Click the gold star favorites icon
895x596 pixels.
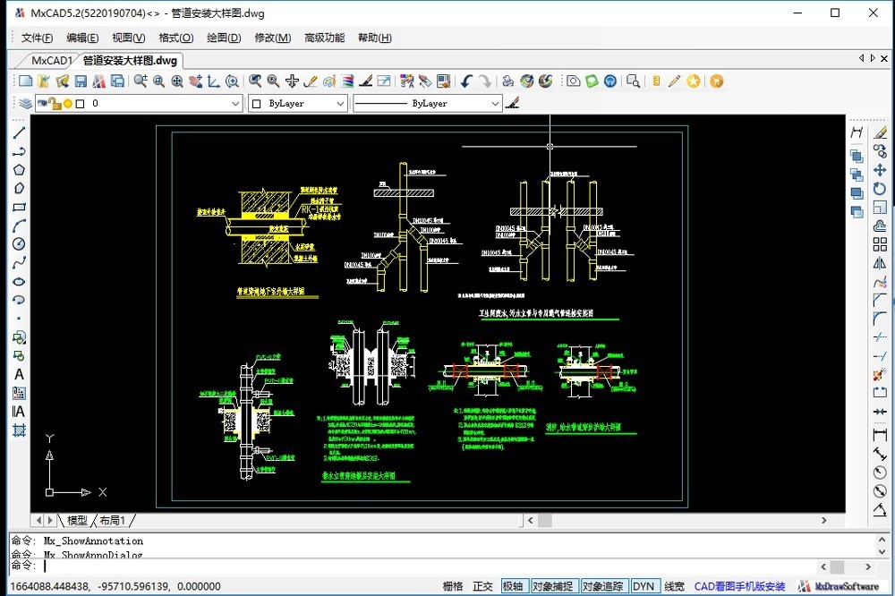tap(694, 81)
